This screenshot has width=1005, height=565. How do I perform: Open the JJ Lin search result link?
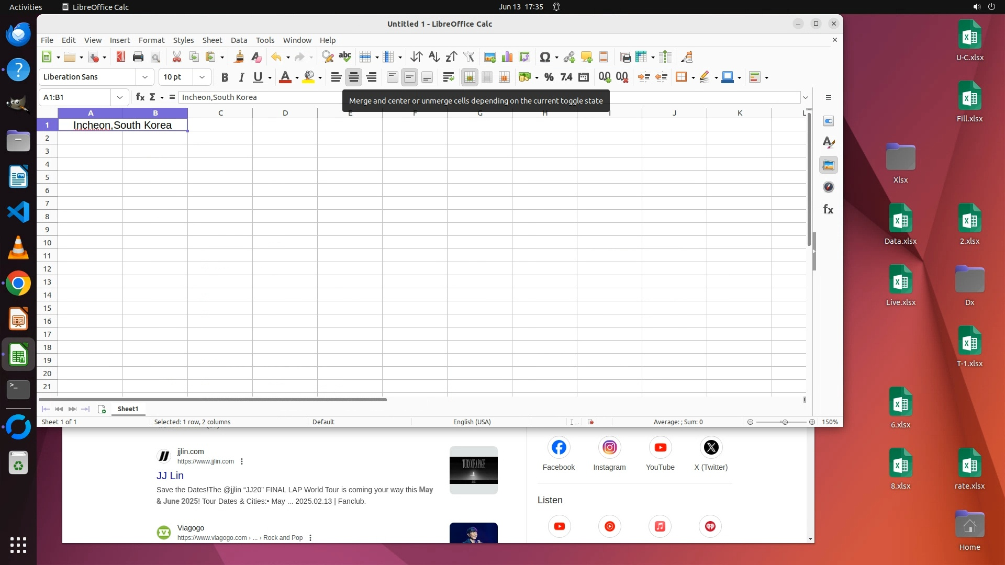(x=170, y=476)
